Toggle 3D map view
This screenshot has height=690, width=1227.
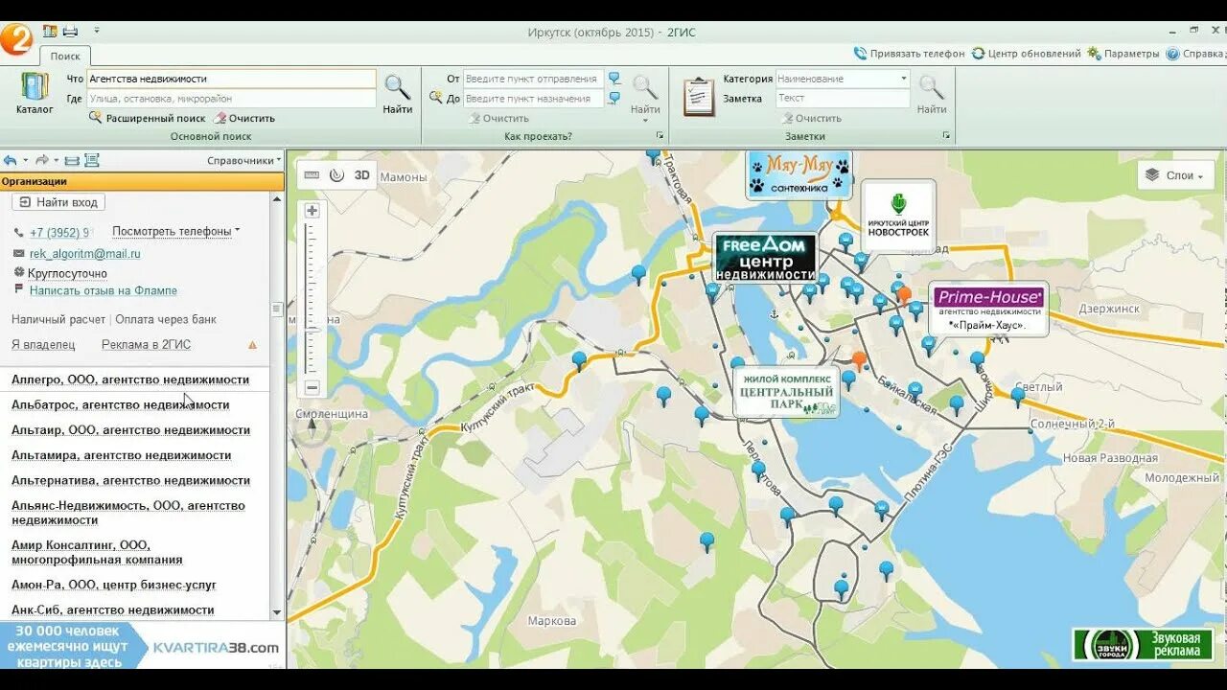click(x=362, y=175)
